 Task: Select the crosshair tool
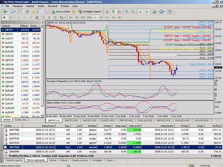(x=11, y=17)
